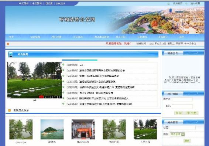Click the orange 最新景点信息 section icon

[x=10, y=111]
